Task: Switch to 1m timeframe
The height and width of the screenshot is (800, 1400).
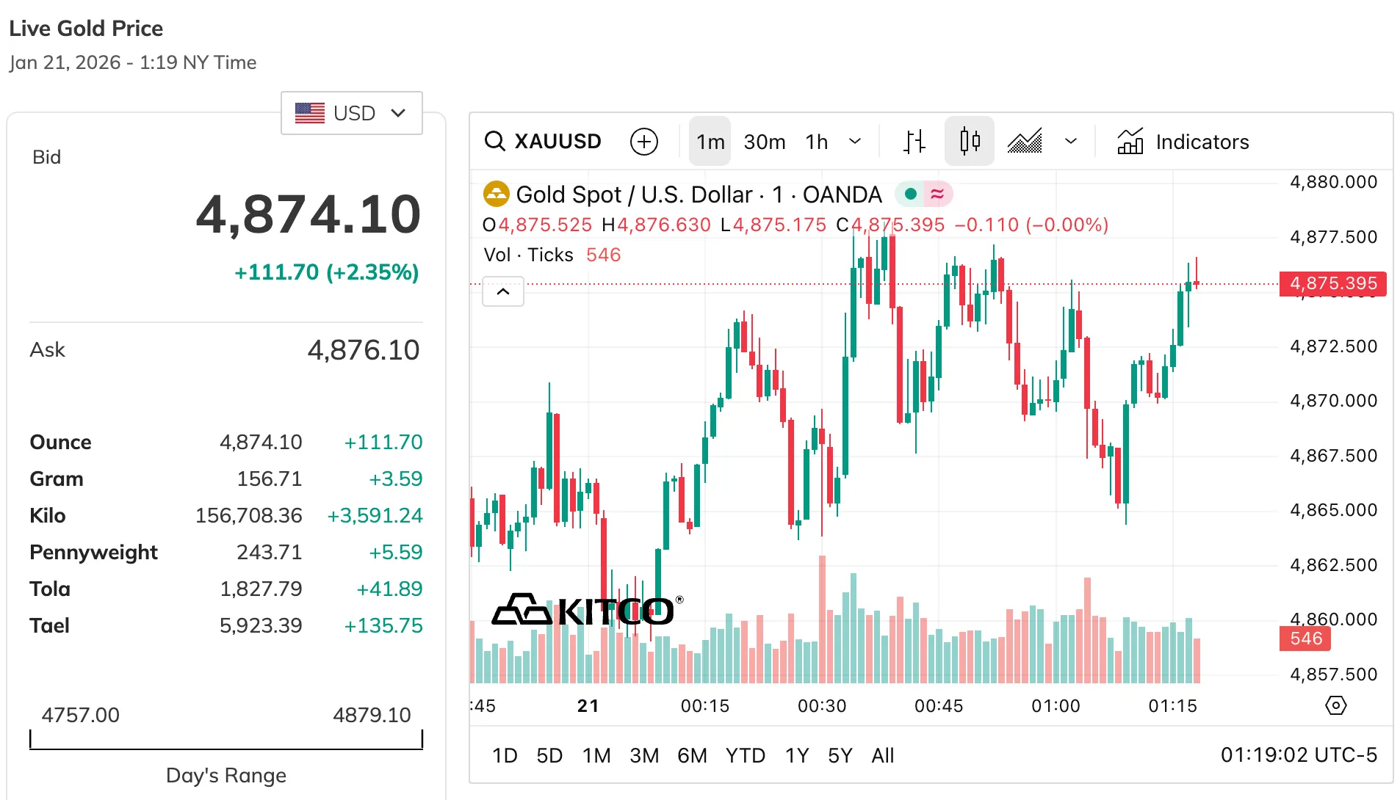Action: 710,142
